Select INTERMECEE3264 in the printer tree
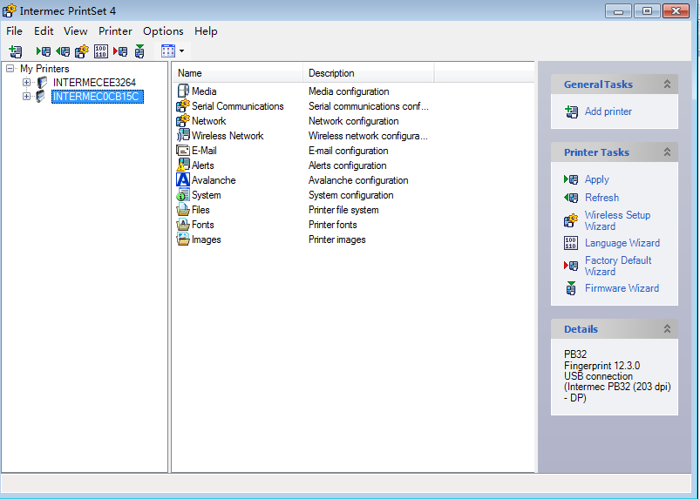700x499 pixels. click(x=94, y=83)
